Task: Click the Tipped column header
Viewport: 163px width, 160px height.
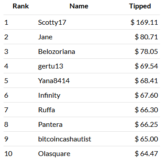Action: [x=140, y=6]
